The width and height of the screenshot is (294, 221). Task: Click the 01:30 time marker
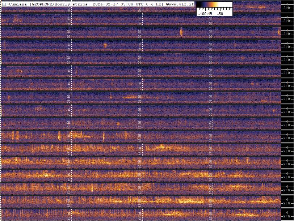coord(140,46)
